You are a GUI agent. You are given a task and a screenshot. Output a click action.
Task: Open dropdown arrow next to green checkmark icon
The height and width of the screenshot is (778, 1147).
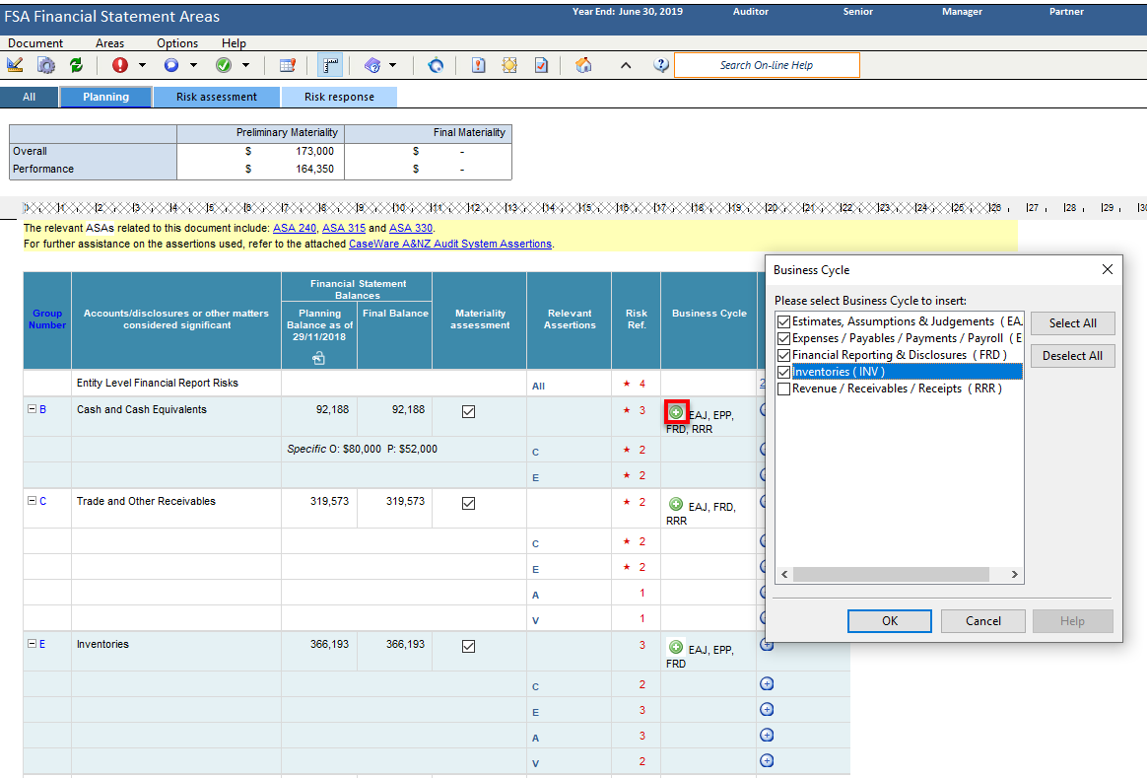click(245, 66)
